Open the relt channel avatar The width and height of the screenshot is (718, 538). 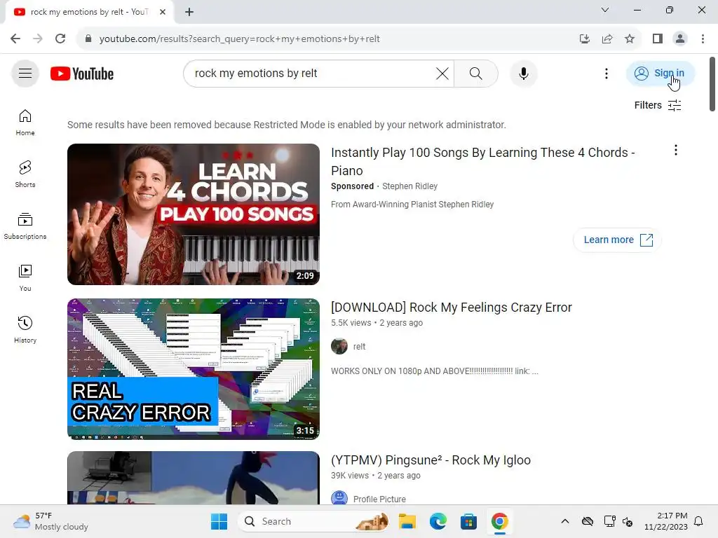pyautogui.click(x=339, y=346)
